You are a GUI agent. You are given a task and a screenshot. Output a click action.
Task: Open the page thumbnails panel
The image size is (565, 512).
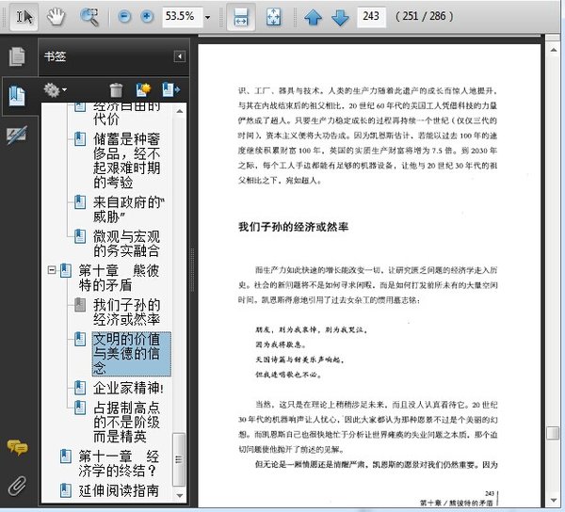pos(17,57)
